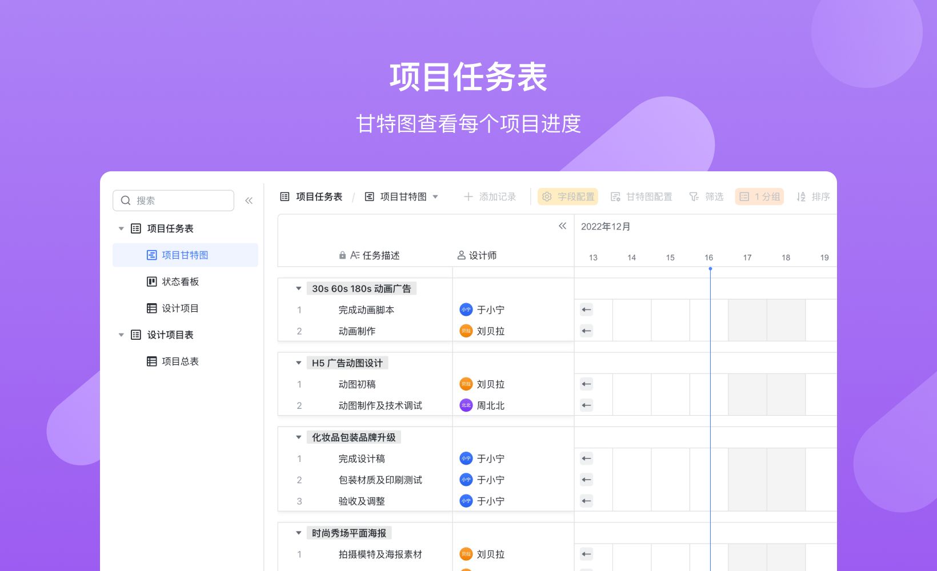Click the 项目总表 grid icon
The image size is (937, 571).
click(x=151, y=361)
